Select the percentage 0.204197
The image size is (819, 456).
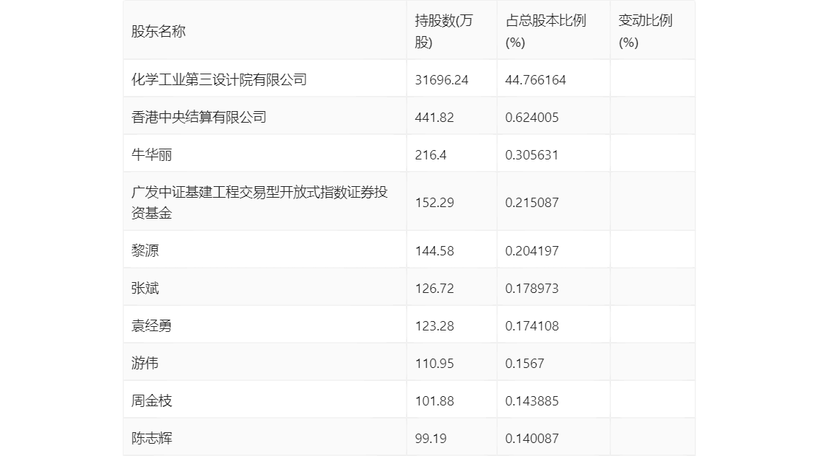[532, 251]
